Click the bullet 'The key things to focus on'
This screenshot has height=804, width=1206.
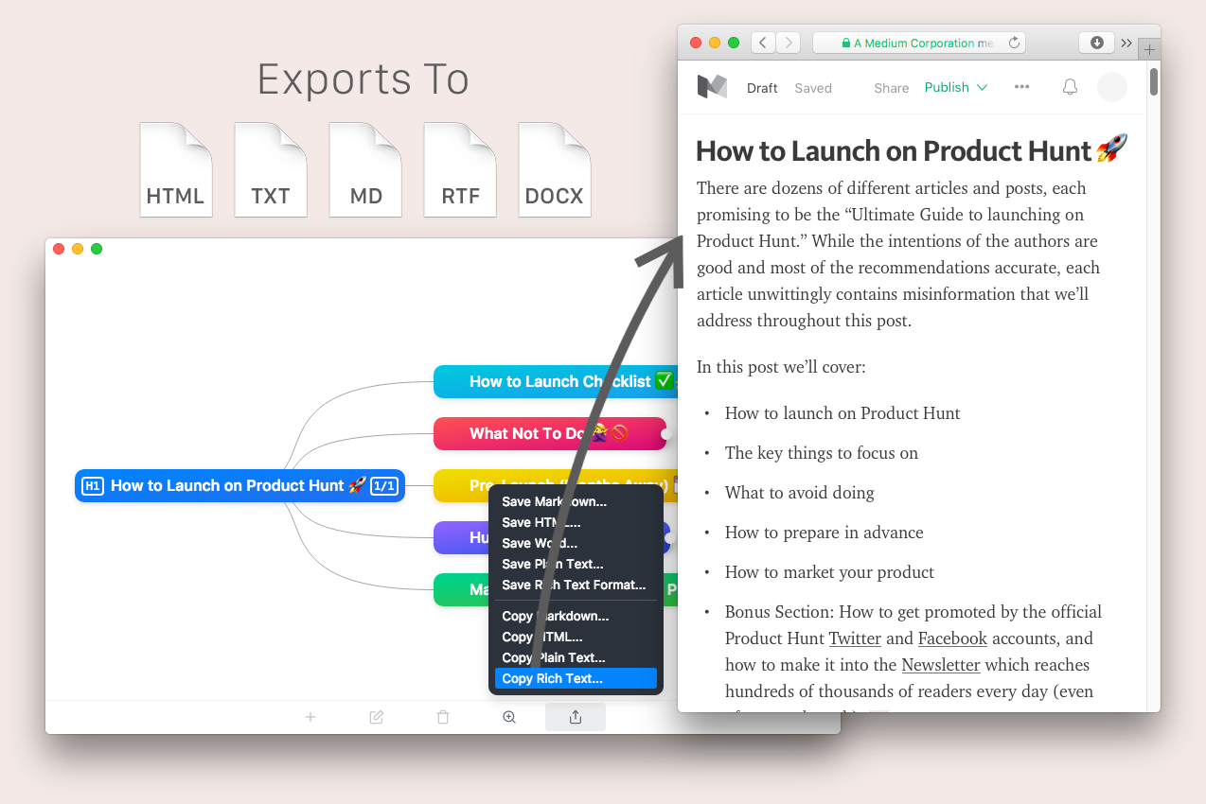(822, 453)
